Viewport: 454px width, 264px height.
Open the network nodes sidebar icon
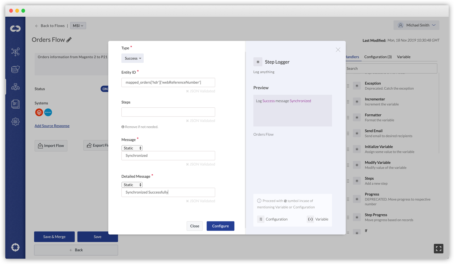pos(15,52)
